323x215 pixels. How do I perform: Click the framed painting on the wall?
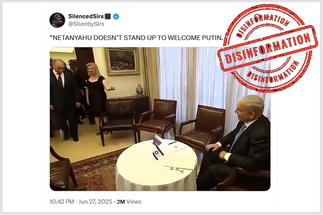pos(122,61)
